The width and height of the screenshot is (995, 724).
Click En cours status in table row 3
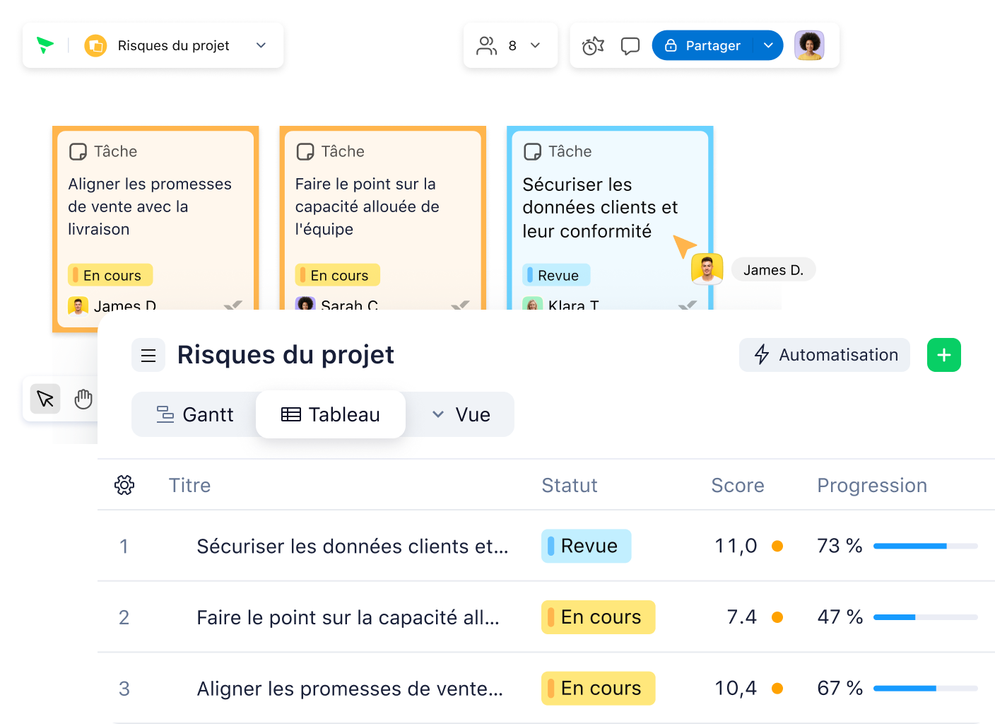coord(598,688)
